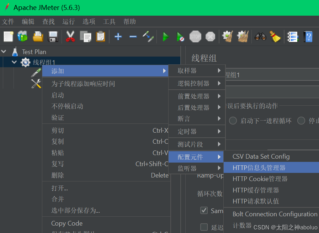The height and width of the screenshot is (233, 319).
Task: Select Test Plan flask icon in tree
Action: click(x=15, y=52)
